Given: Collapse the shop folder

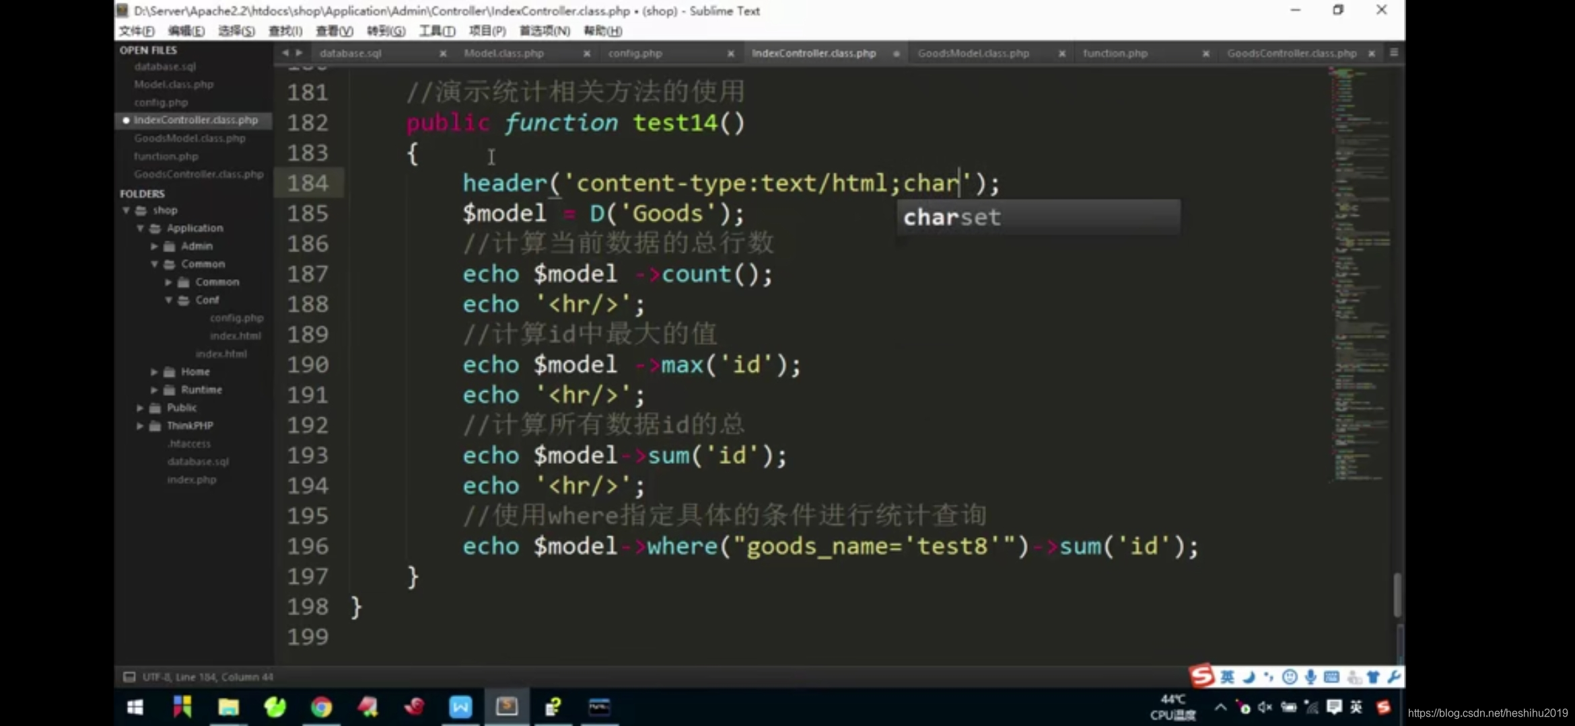Looking at the screenshot, I should pos(126,210).
